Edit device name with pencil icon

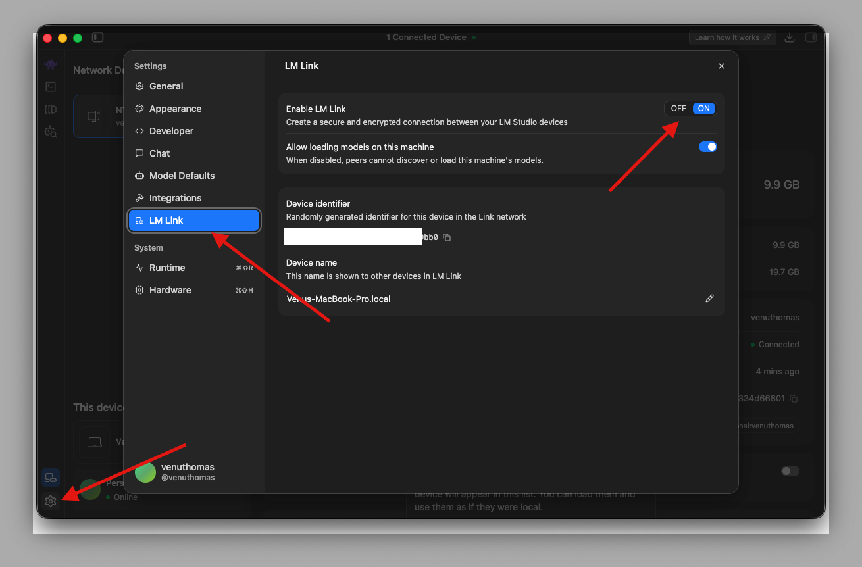click(709, 299)
